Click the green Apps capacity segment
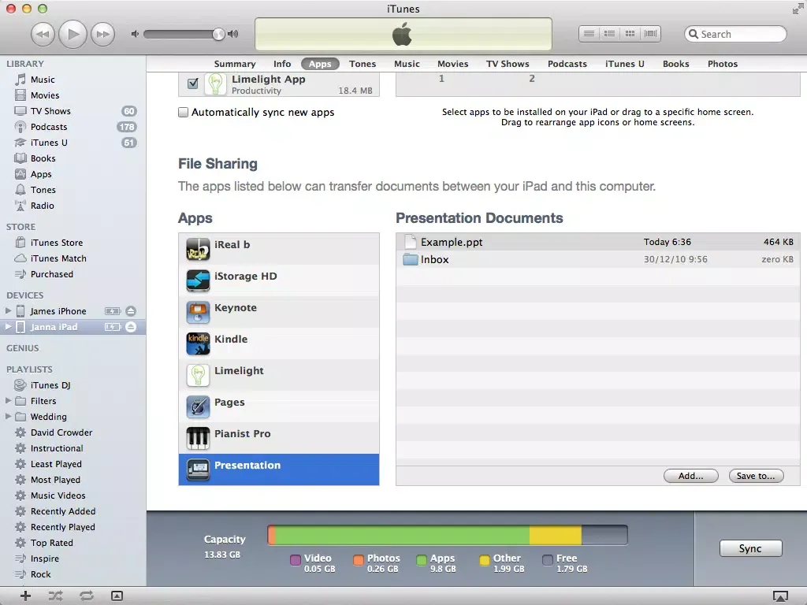Screen dimensions: 807x605 click(403, 535)
